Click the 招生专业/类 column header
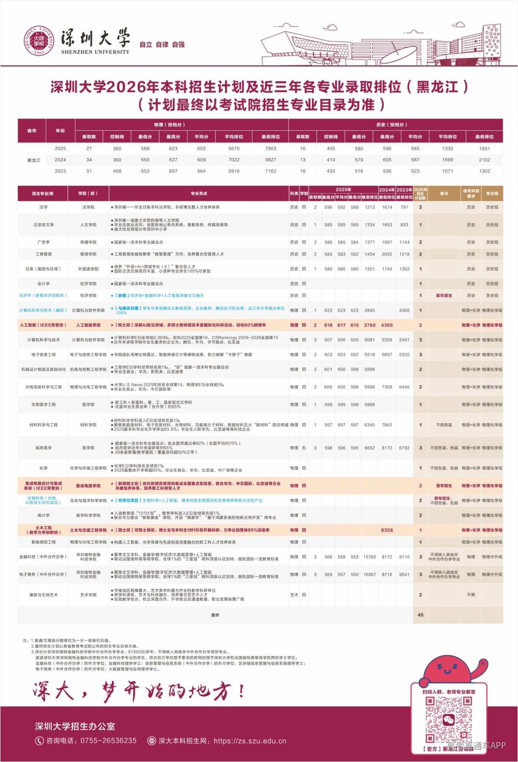The width and height of the screenshot is (518, 762). click(43, 194)
